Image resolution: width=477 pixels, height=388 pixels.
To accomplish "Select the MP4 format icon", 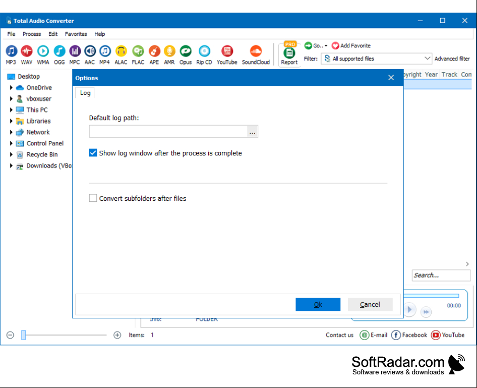I will (x=105, y=55).
